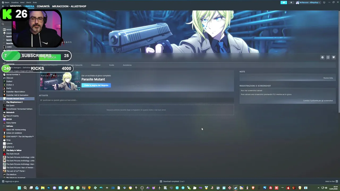Image resolution: width=340 pixels, height=191 pixels.
Task: Go to the COMUNITÀ tab
Action: point(43,6)
